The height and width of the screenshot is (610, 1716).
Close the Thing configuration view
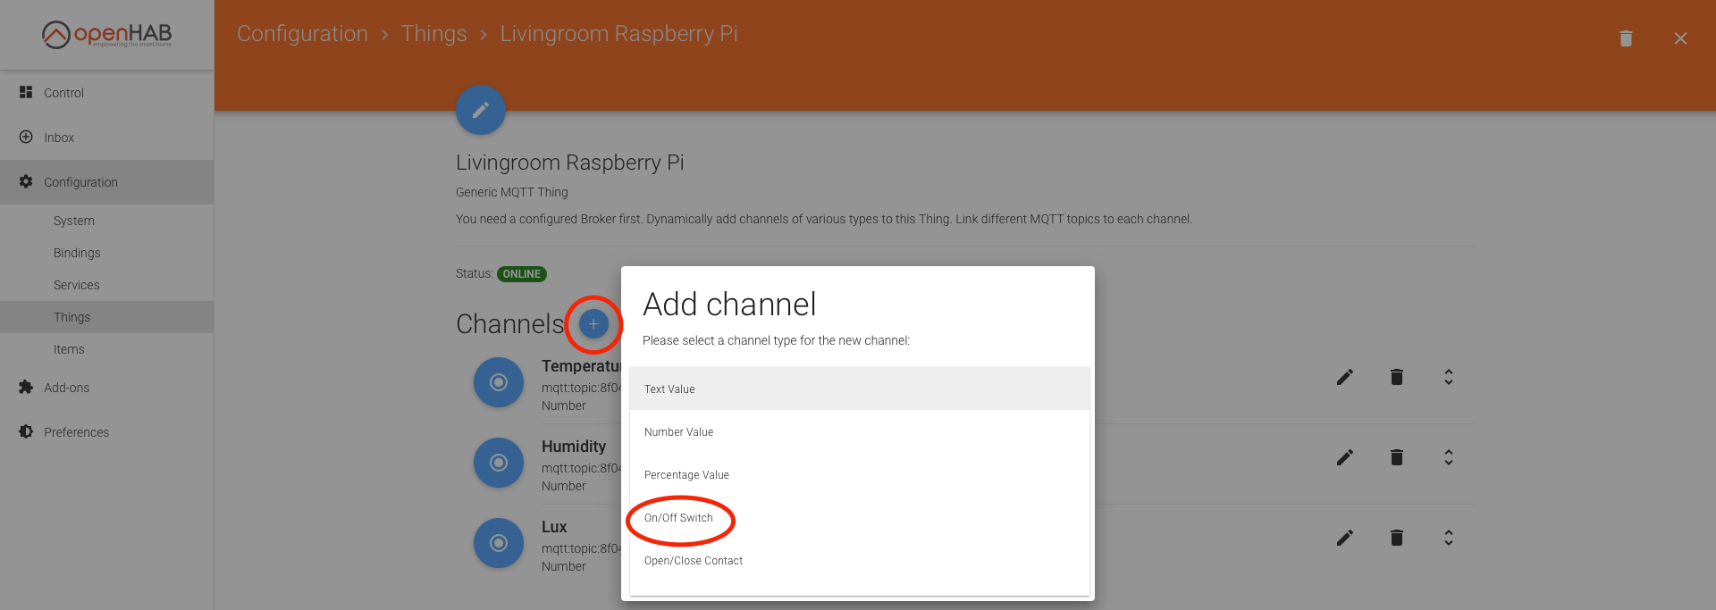(1680, 38)
